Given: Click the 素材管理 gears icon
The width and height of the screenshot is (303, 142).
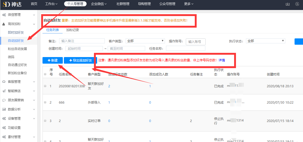Looking at the screenshot, I should (x=4, y=137).
